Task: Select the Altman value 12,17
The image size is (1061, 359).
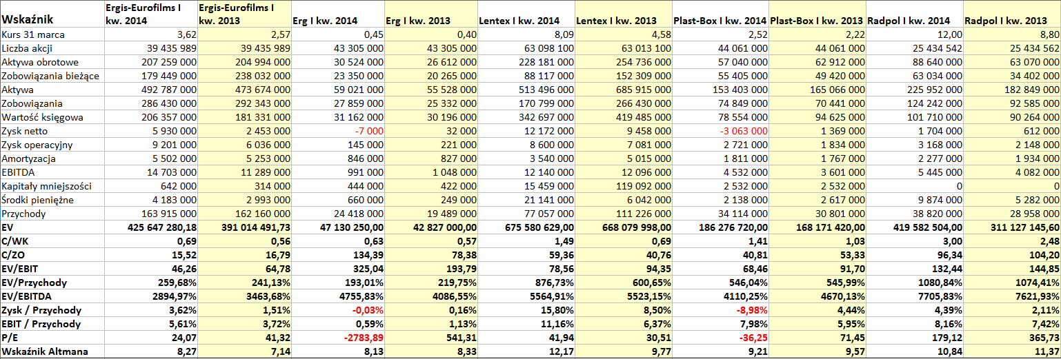Action: point(525,351)
